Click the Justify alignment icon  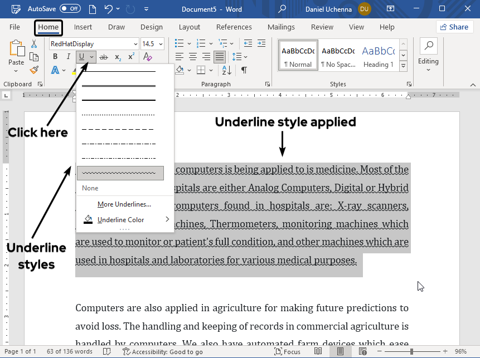pos(220,57)
